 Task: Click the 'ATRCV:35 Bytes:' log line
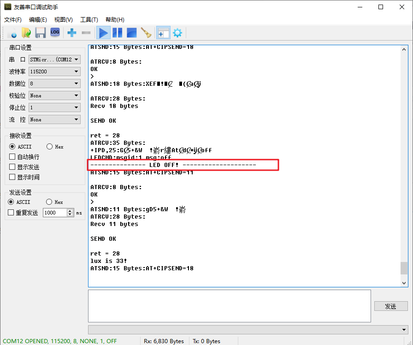pos(118,143)
